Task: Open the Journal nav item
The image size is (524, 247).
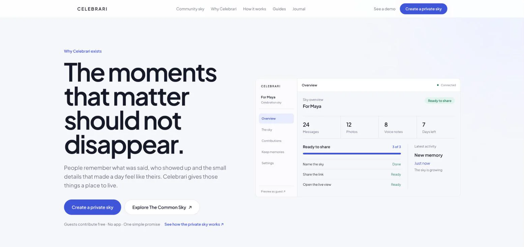Action: tap(299, 9)
